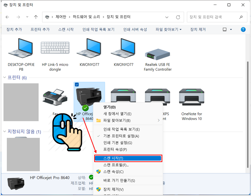Expand the 파일 찾아보기(B) submenu

coord(158,120)
